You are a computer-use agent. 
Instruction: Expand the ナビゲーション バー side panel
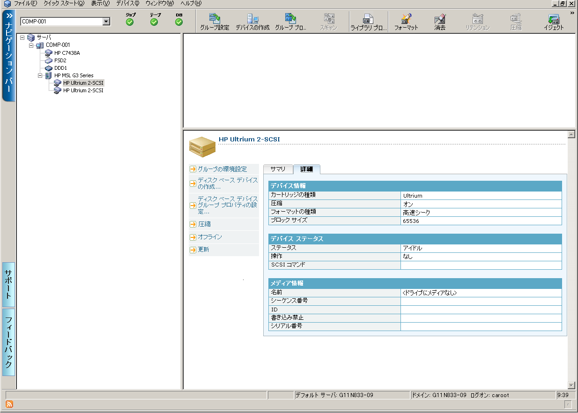[x=9, y=55]
